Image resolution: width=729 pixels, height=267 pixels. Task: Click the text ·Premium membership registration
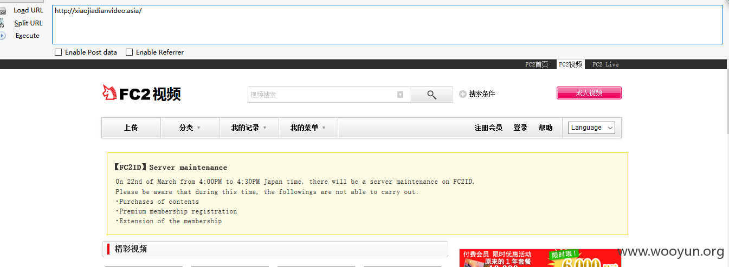tap(176, 211)
